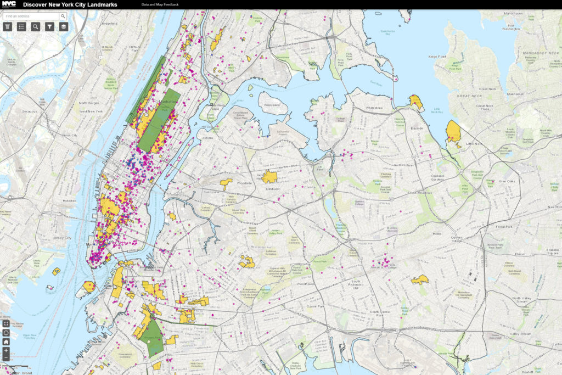This screenshot has height=375, width=562.
Task: Focus the Find an address search box
Action: point(31,16)
